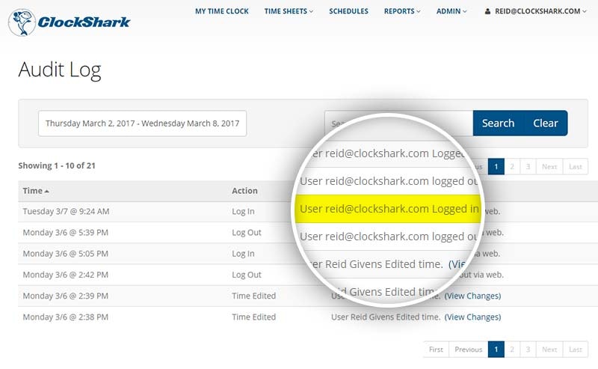
Task: Select 'Monday 3/6 @ 2:38 PM' cell
Action: pos(66,317)
